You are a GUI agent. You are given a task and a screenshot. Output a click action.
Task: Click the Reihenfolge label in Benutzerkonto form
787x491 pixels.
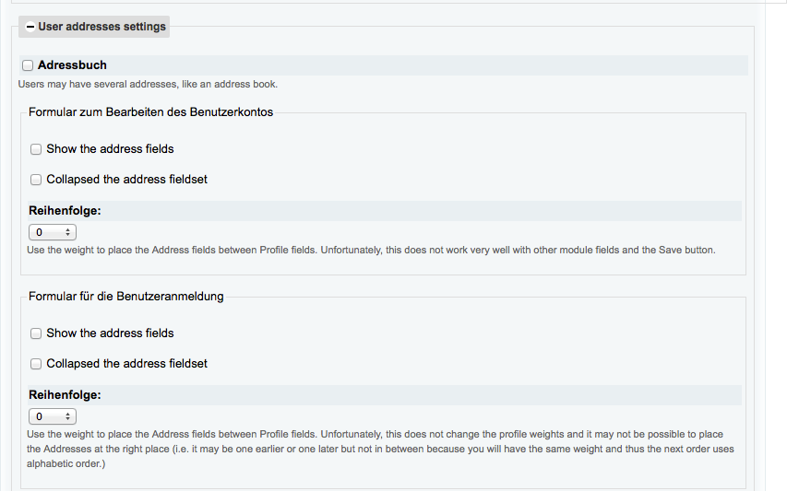click(x=65, y=211)
